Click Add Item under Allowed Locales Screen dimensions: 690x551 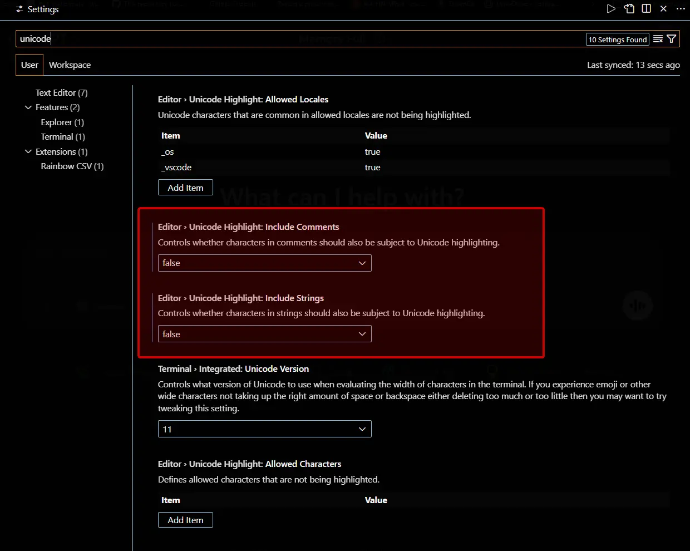pyautogui.click(x=185, y=188)
